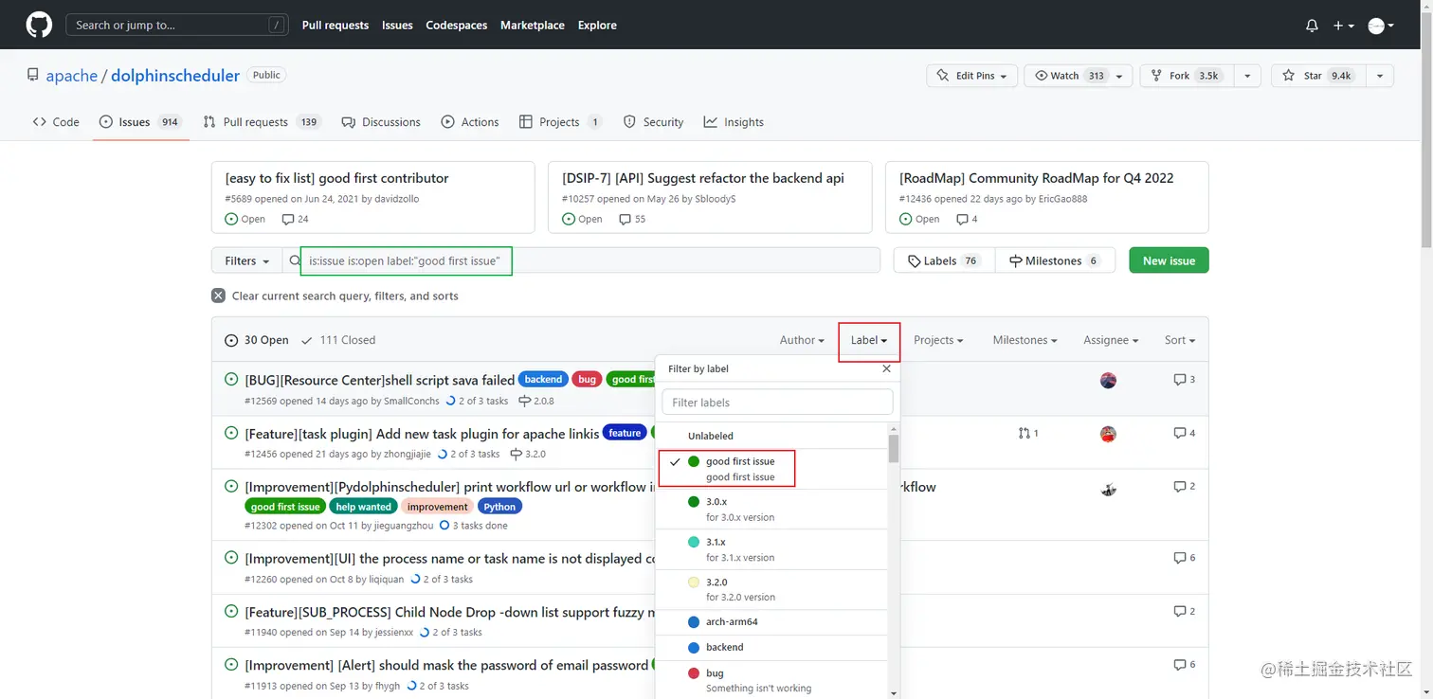Toggle the 3.2.0 label in filter list

pyautogui.click(x=772, y=589)
